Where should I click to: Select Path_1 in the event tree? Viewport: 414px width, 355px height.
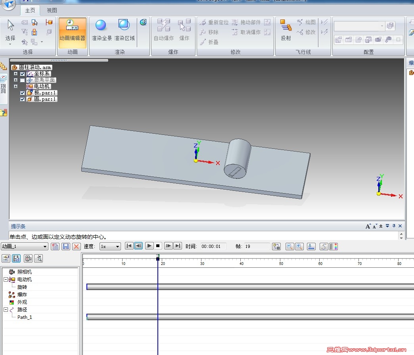[x=25, y=317]
